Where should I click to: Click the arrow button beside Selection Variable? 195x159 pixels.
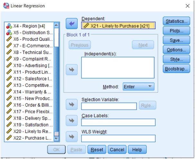(x=71, y=105)
